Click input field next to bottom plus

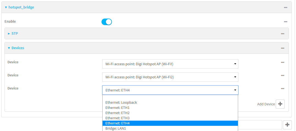click(x=260, y=125)
